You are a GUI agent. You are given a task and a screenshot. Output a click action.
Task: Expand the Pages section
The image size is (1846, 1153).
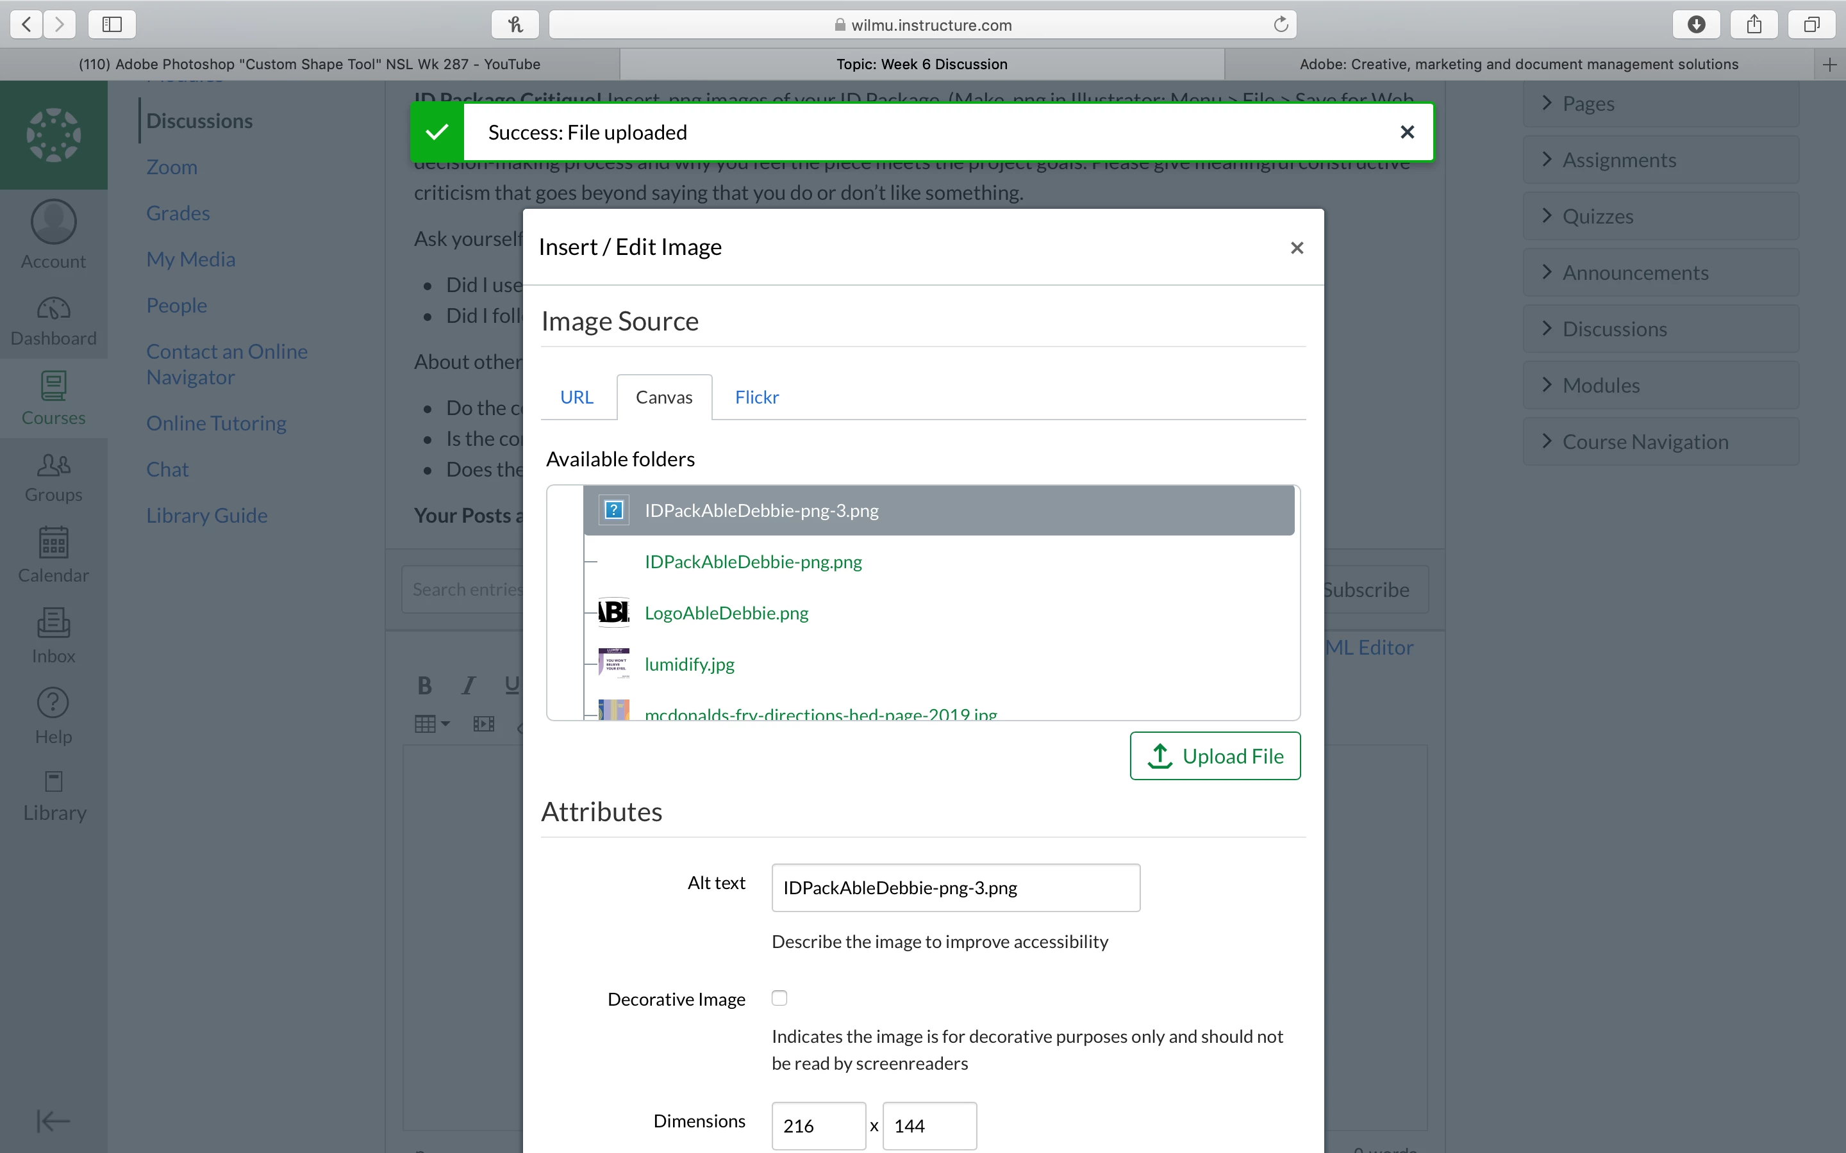(1588, 104)
